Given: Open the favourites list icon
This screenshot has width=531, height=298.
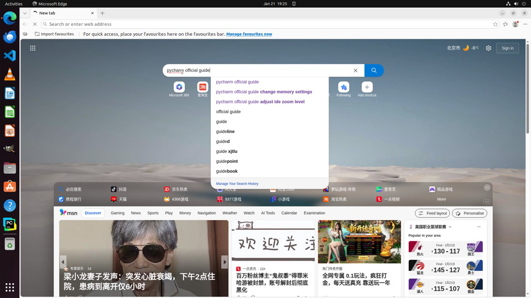Looking at the screenshot, I should click(505, 24).
